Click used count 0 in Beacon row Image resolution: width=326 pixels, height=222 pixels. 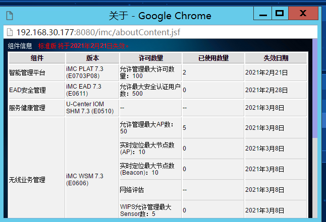pyautogui.click(x=213, y=169)
